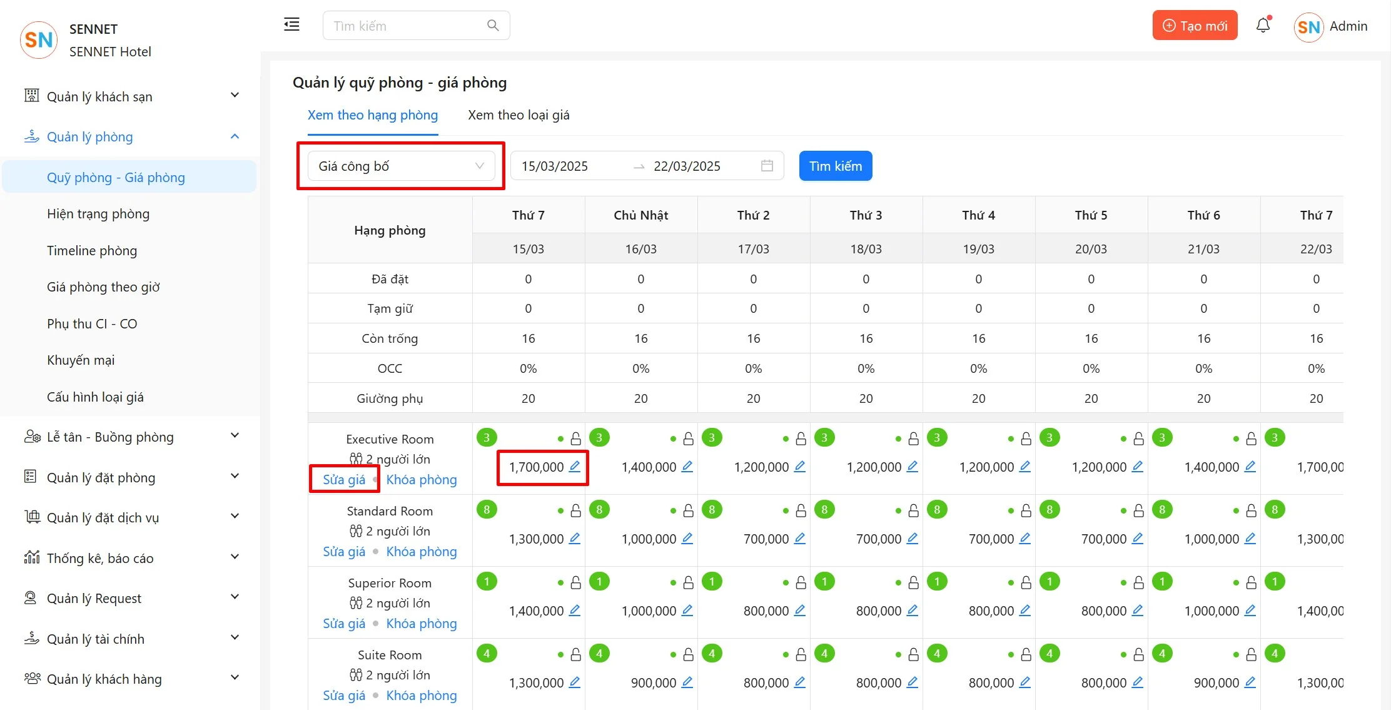Click green availability badge 4 Suite Room 15/03
1391x710 pixels.
click(487, 654)
